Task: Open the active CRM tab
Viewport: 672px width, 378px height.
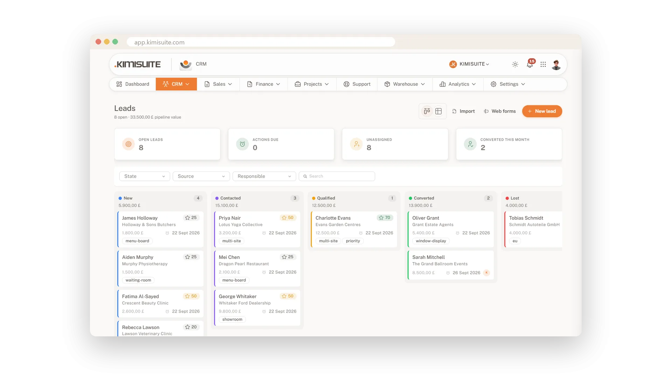Action: 176,84
